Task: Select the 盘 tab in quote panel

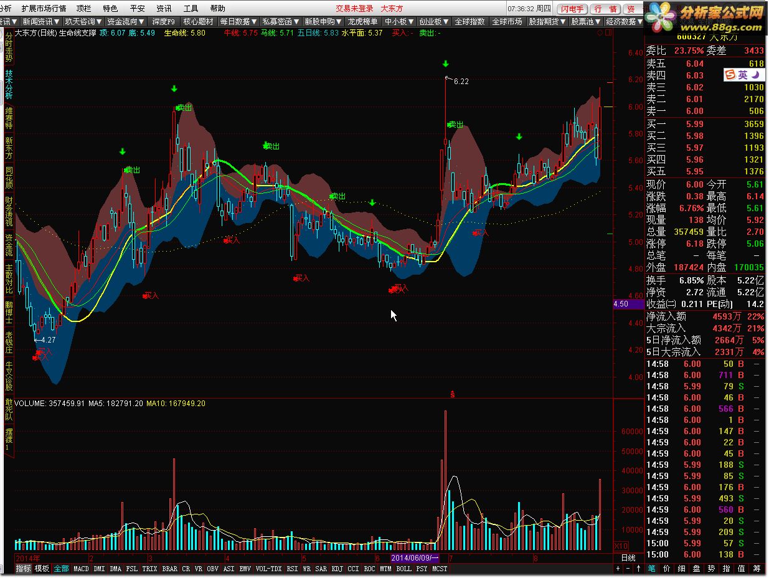Action: [696, 569]
